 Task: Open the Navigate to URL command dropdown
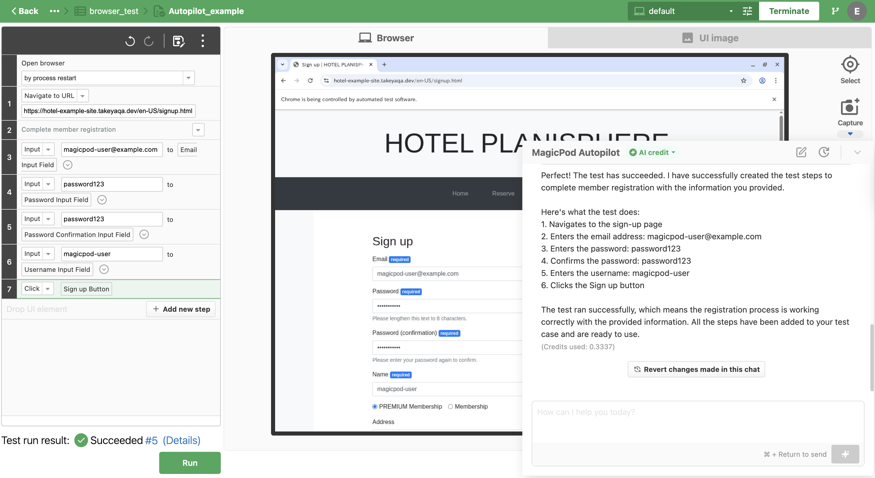83,96
